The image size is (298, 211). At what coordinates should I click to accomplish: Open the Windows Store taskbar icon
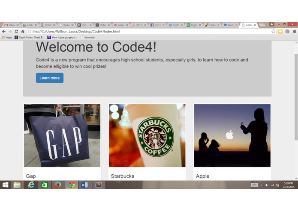(x=45, y=185)
